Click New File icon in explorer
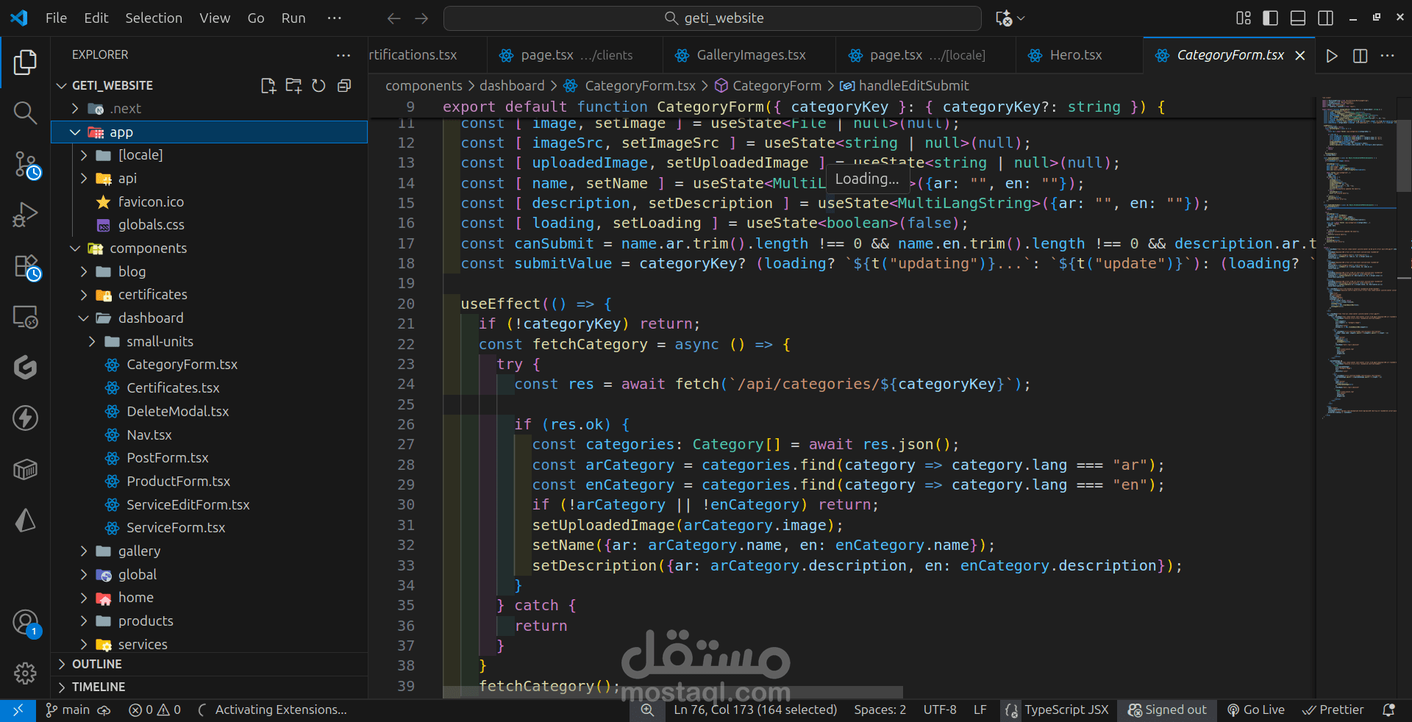This screenshot has width=1412, height=722. (268, 86)
